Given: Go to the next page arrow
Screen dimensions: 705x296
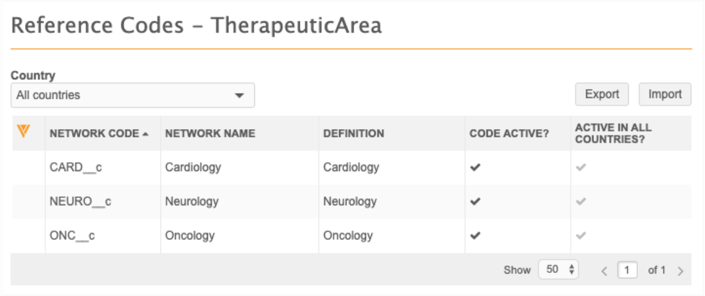Looking at the screenshot, I should click(x=681, y=270).
